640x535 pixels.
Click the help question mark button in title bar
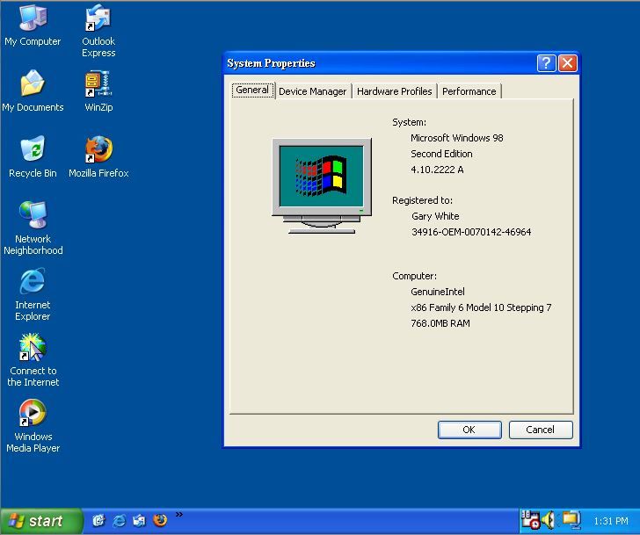click(x=546, y=63)
